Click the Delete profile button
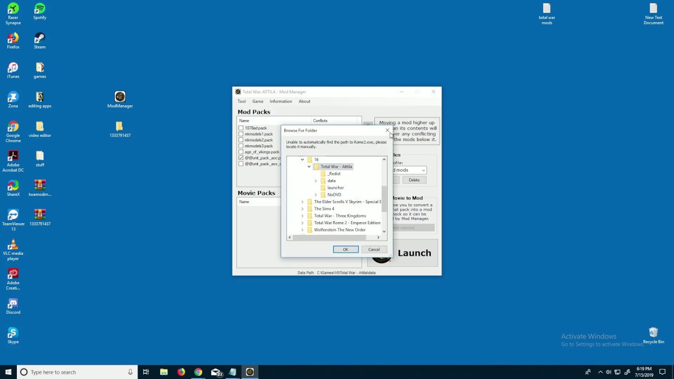 click(414, 180)
